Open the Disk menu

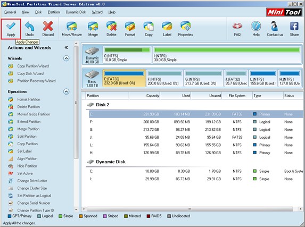pos(38,12)
